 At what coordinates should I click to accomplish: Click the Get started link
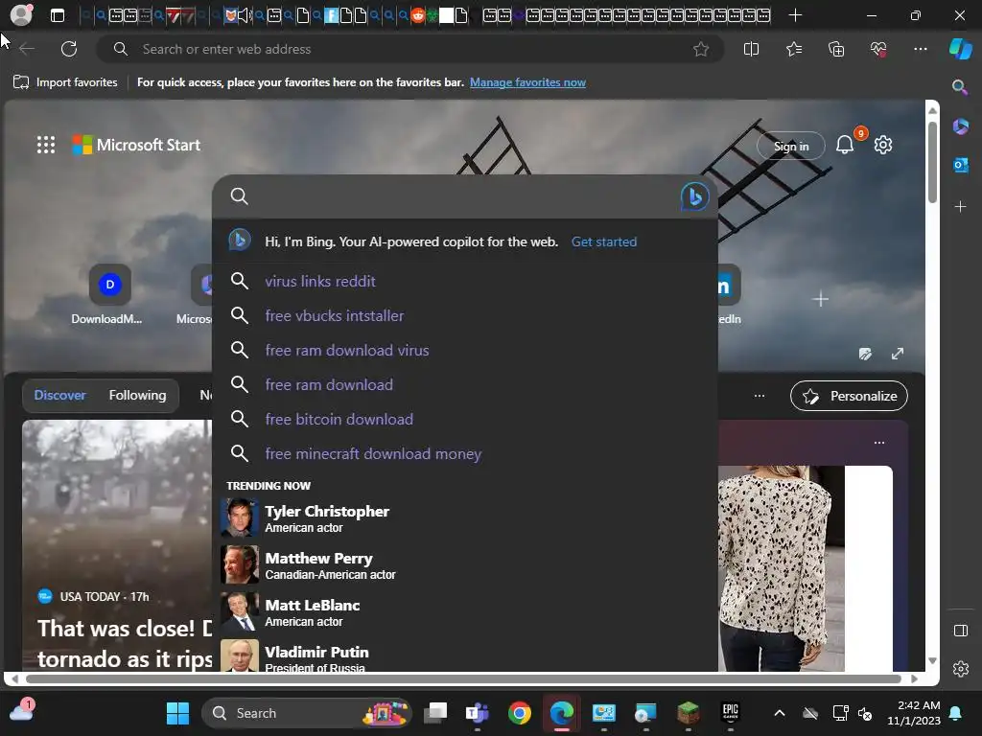point(604,241)
